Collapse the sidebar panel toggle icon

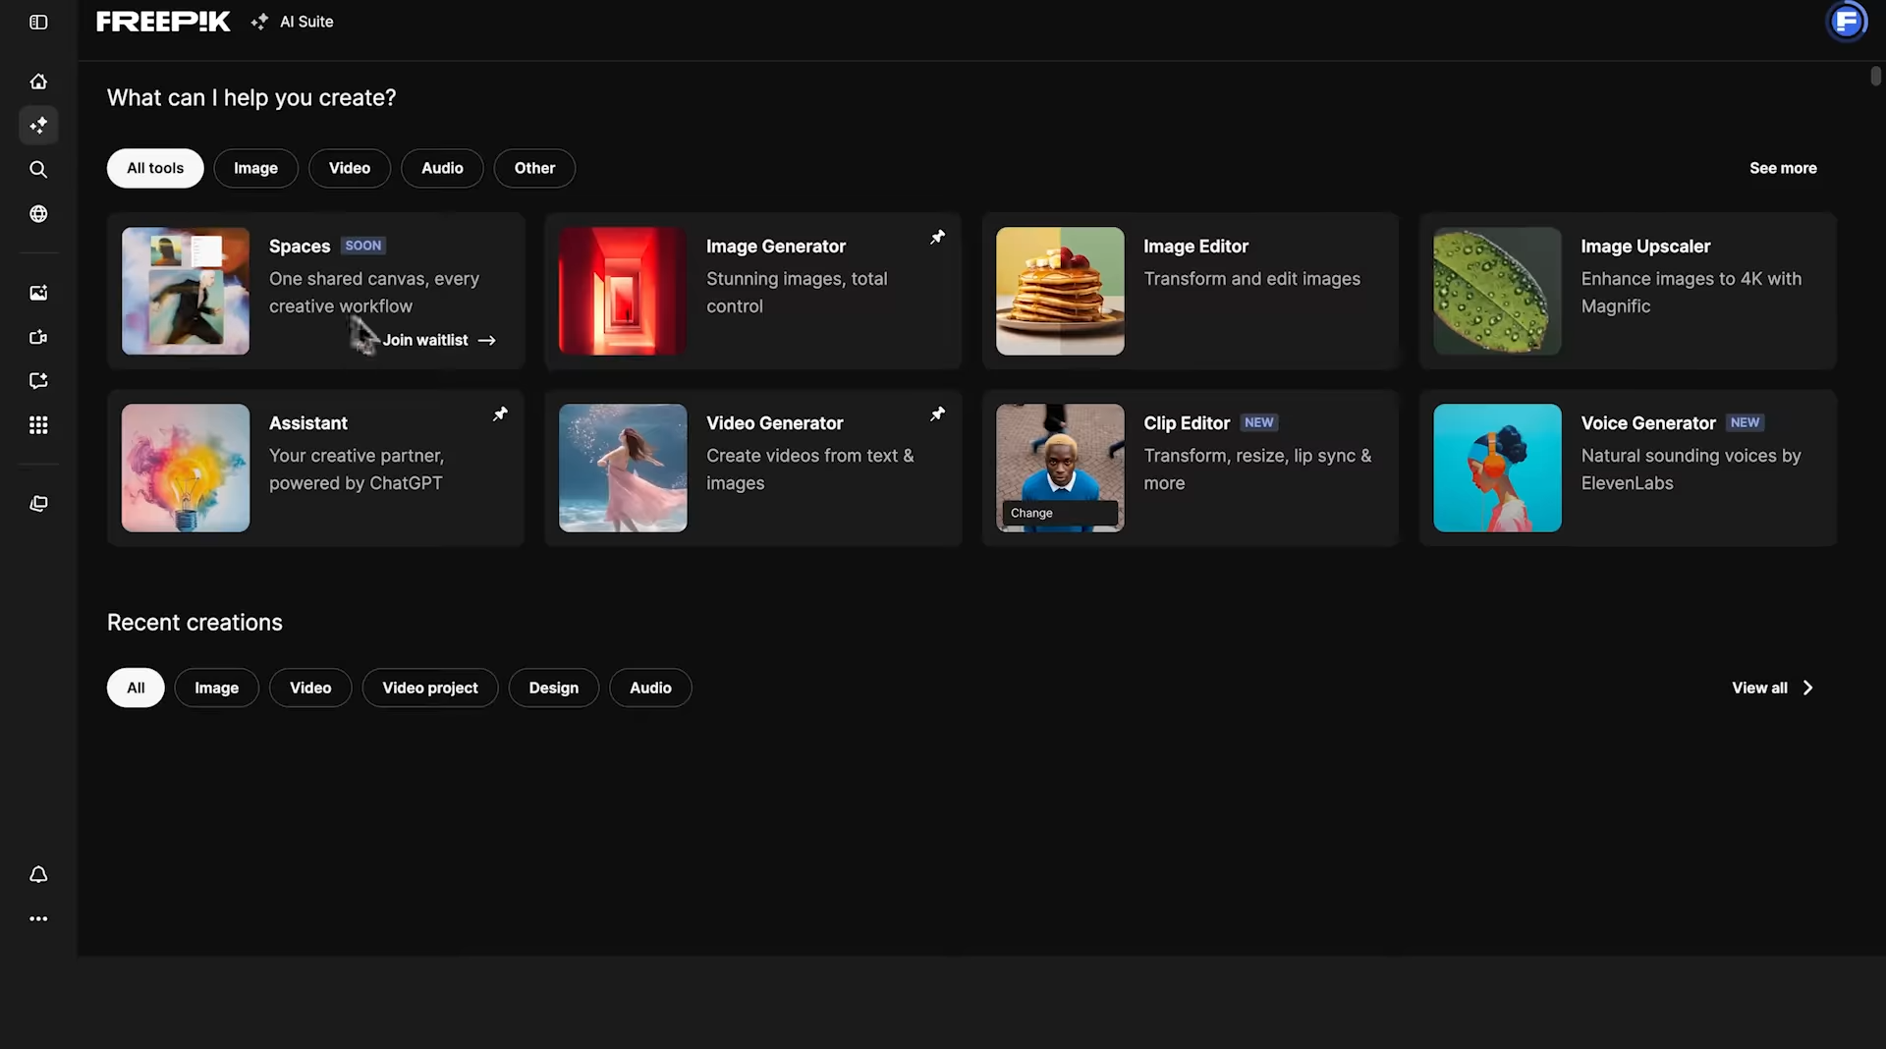[38, 22]
